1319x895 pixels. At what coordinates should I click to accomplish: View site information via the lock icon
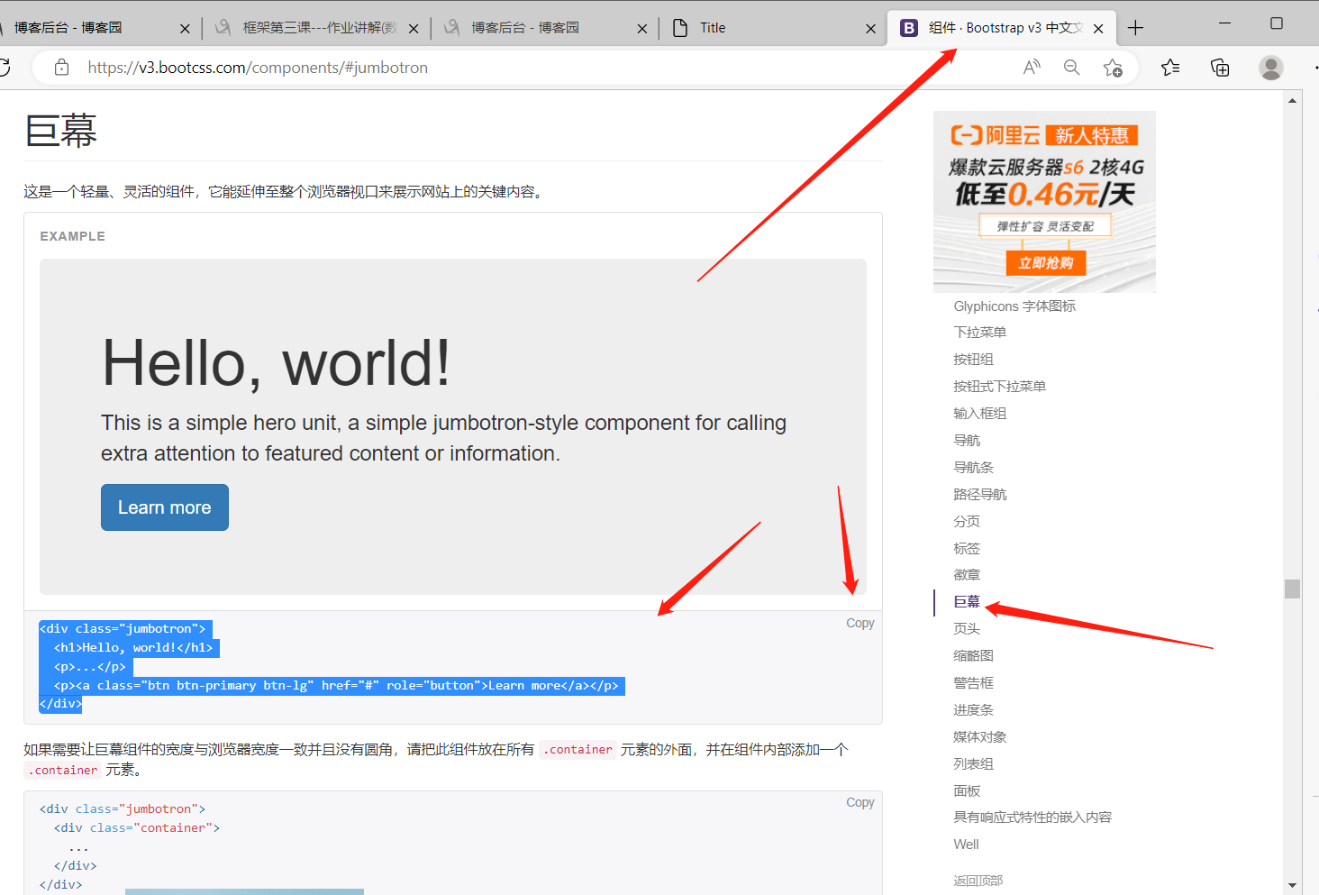click(61, 68)
